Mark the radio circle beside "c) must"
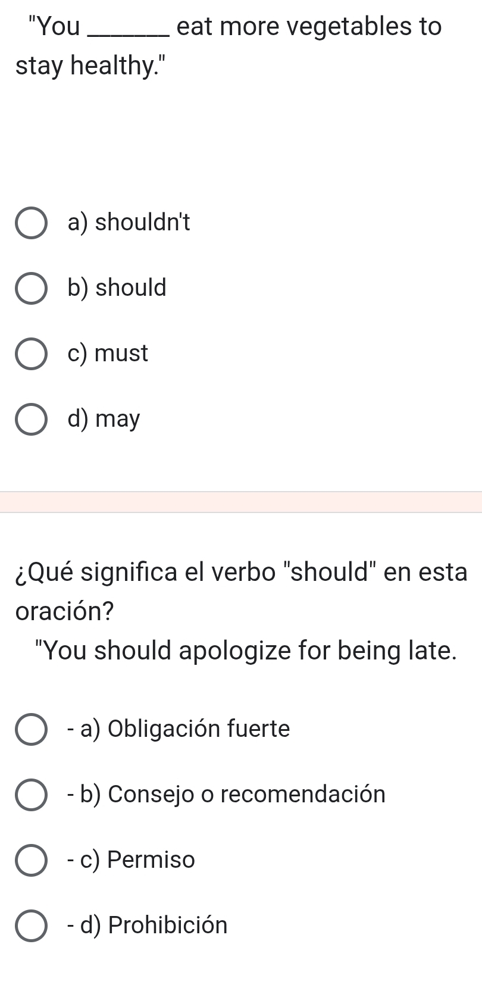Screen dimensions: 482x991 pyautogui.click(x=31, y=354)
